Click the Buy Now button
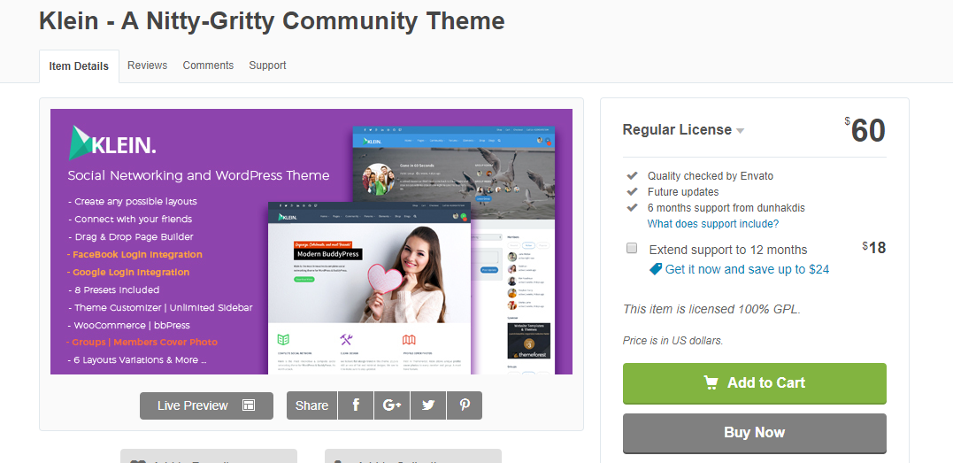This screenshot has width=953, height=463. (754, 433)
